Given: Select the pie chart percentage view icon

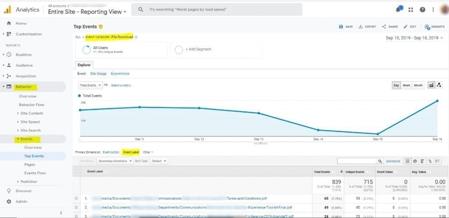Looking at the screenshot, I should [x=415, y=161].
